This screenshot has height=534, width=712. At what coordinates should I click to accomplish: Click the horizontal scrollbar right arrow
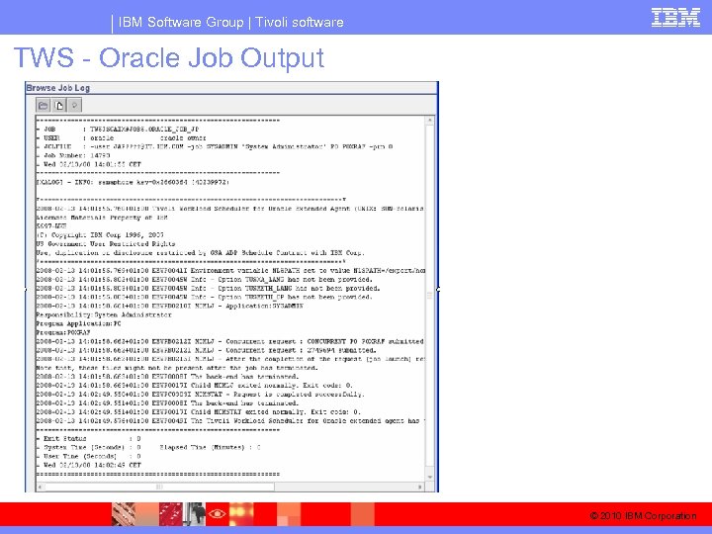tap(420, 487)
